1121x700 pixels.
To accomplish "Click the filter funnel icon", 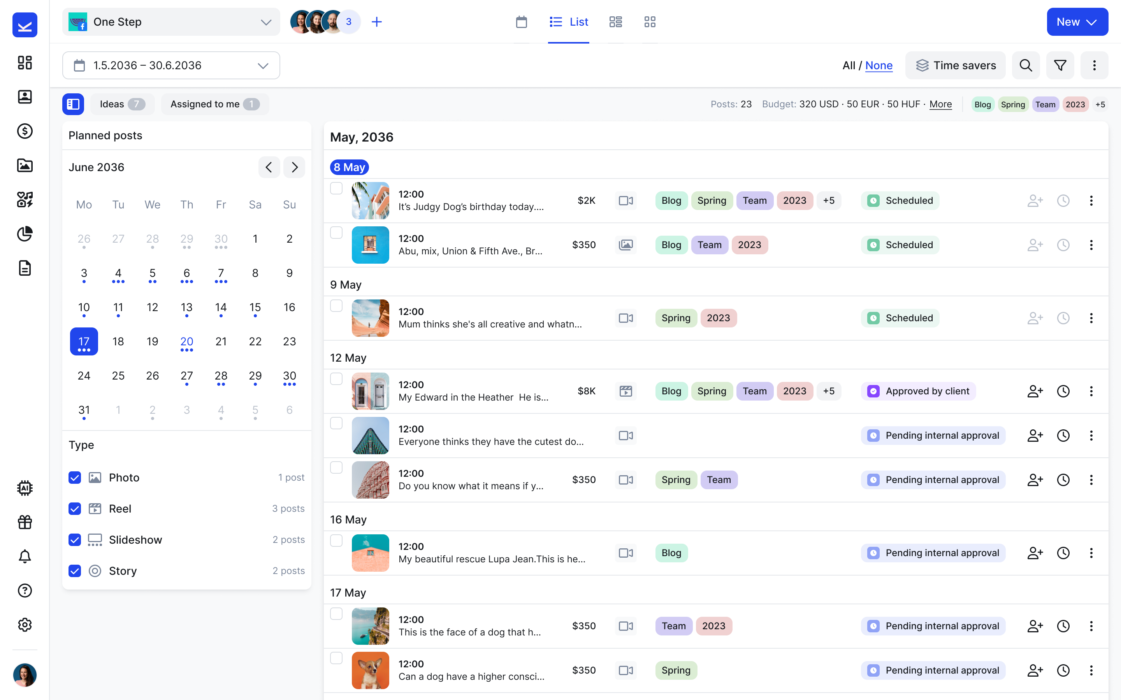I will tap(1060, 65).
